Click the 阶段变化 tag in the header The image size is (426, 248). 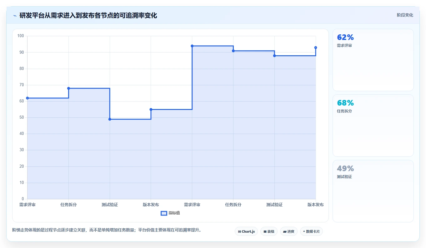[x=405, y=15]
